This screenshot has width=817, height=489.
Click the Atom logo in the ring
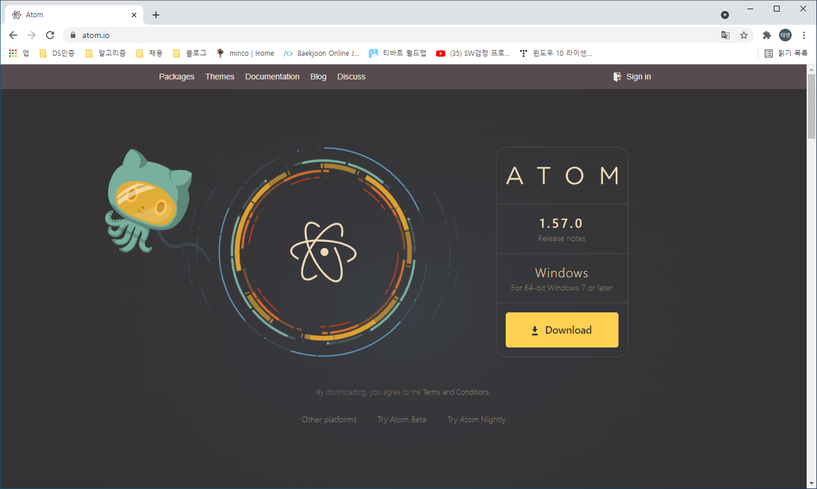[323, 252]
